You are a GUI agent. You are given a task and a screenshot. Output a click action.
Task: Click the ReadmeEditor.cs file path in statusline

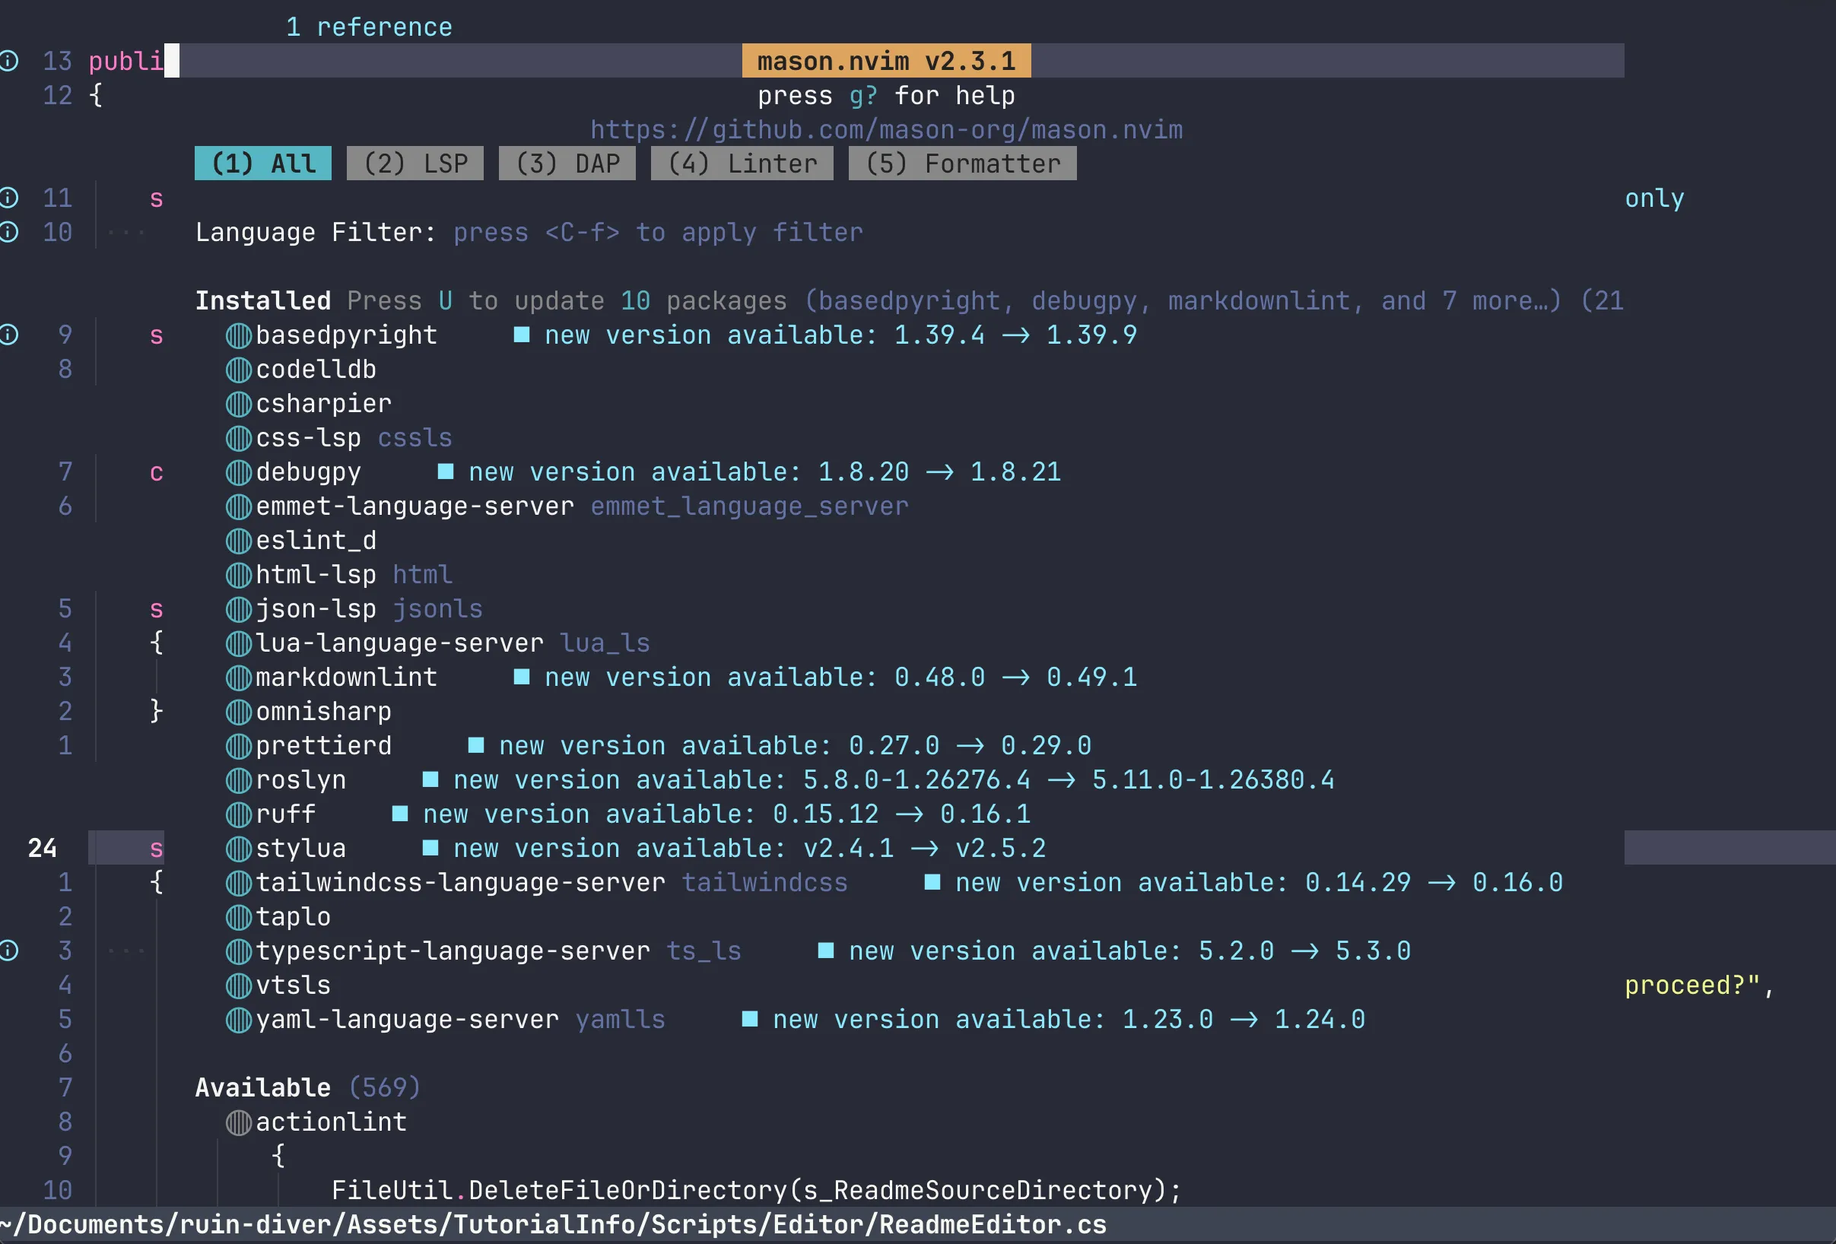(553, 1225)
